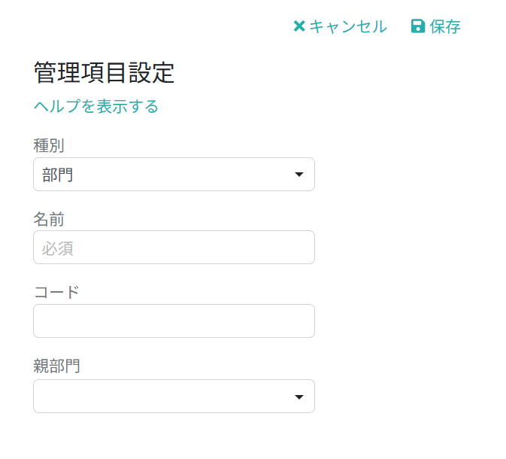Image resolution: width=506 pixels, height=459 pixels.
Task: Click the floppy disk save icon
Action: pos(418,26)
